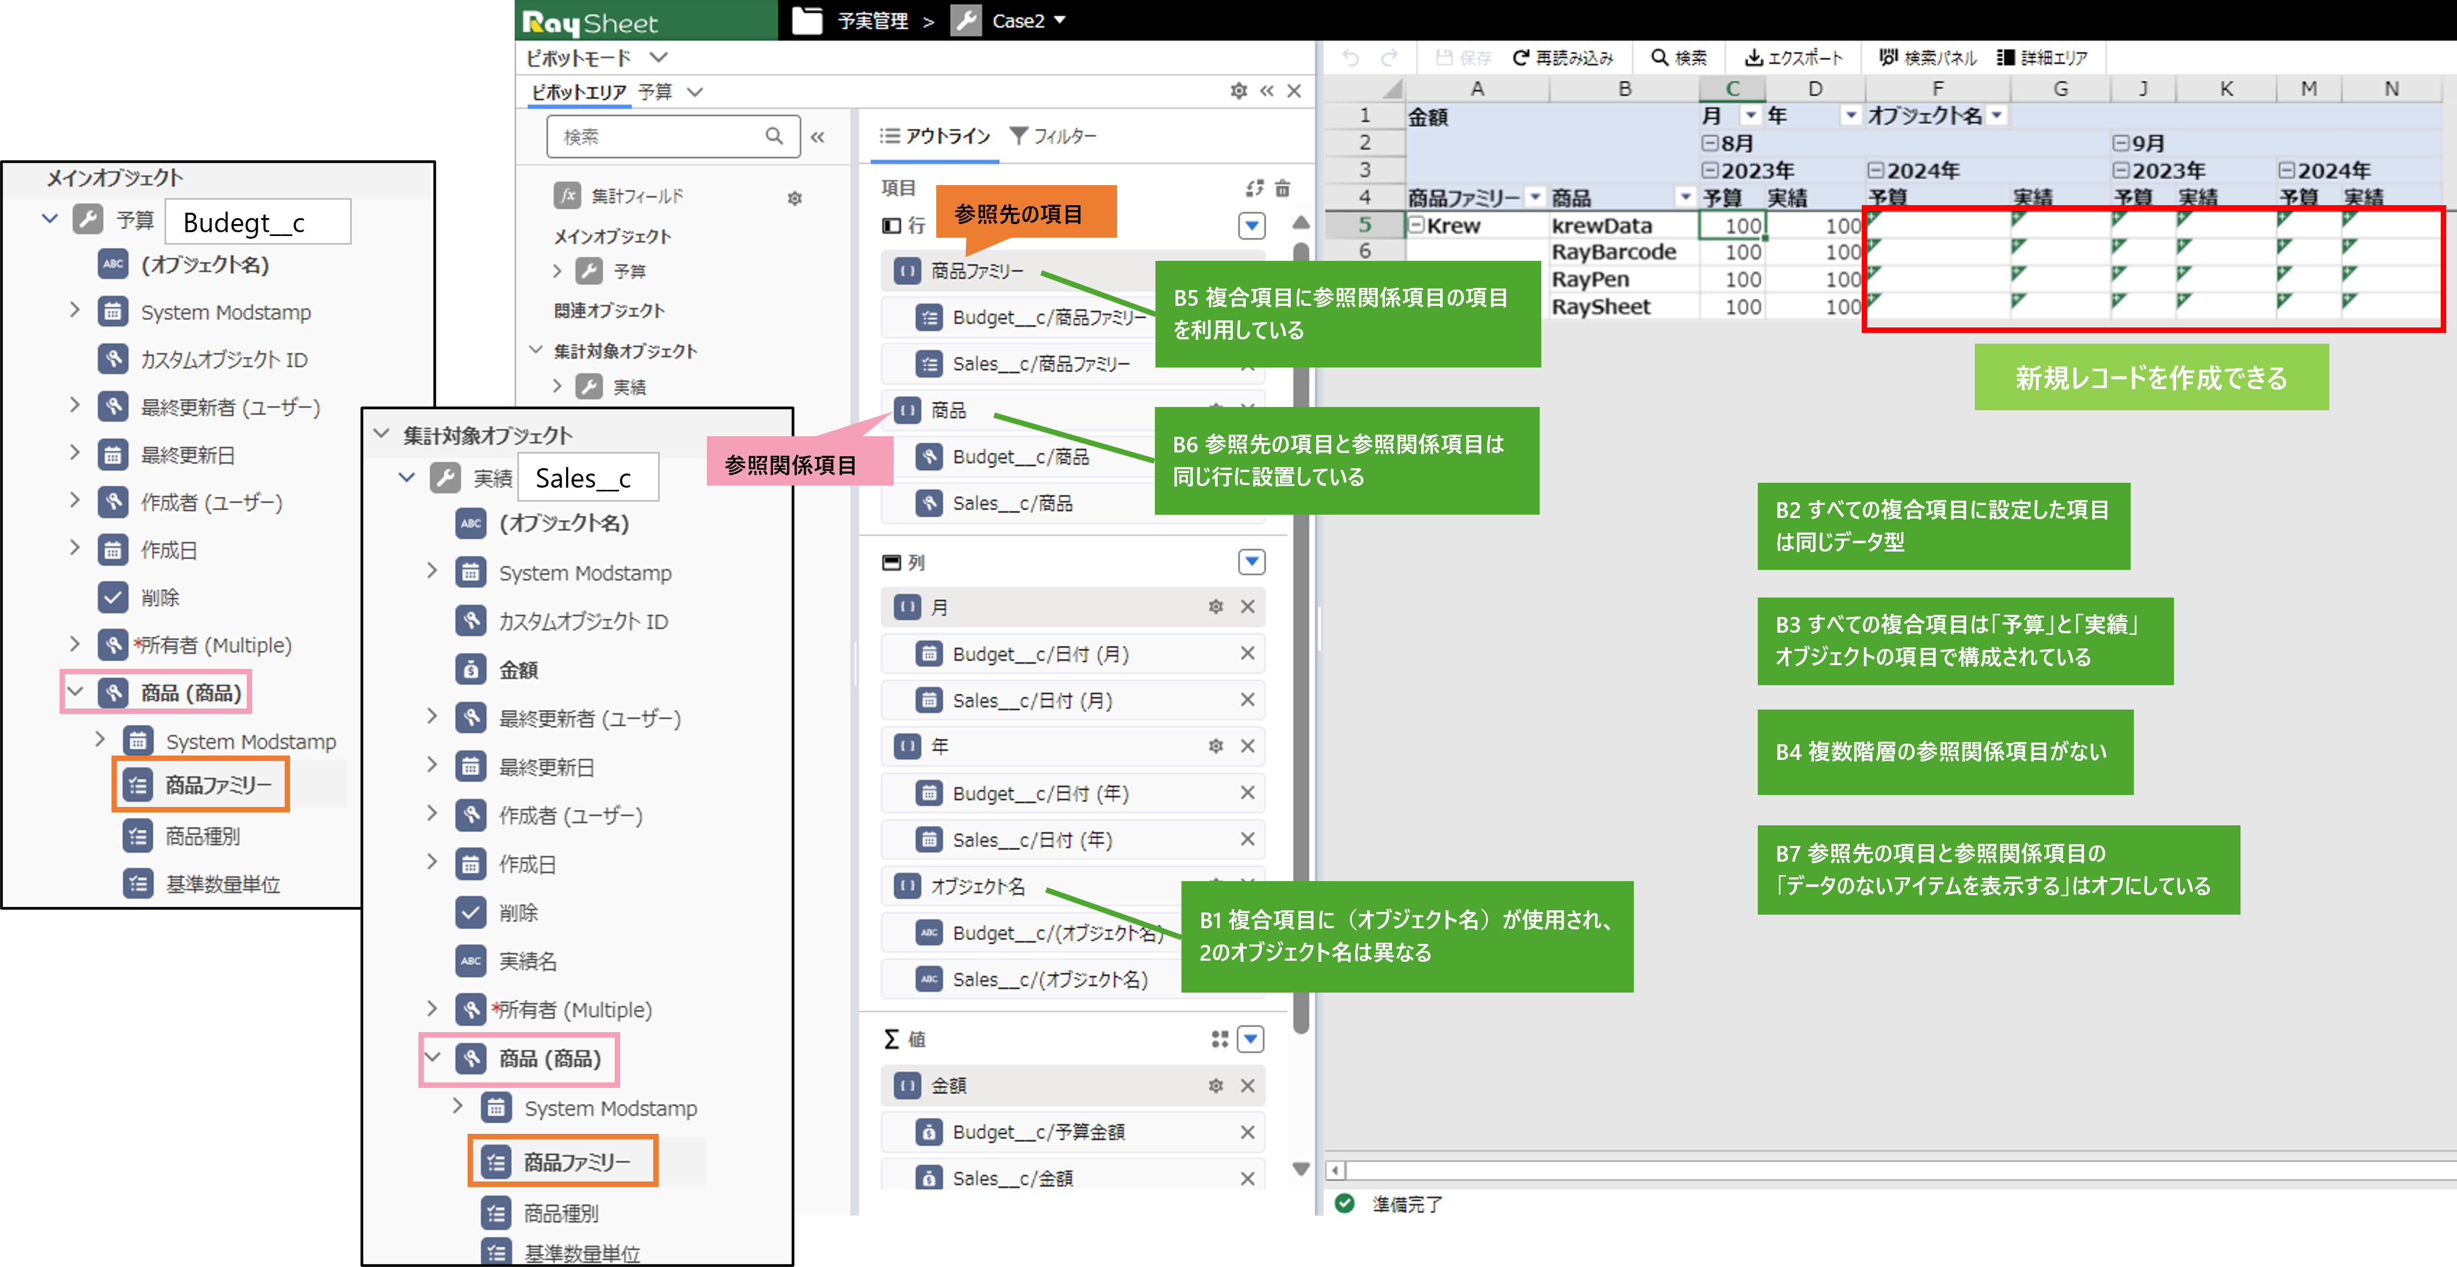Click the grid layout icon in the 値 header
Viewport: 2457px width, 1267px height.
click(1219, 1039)
